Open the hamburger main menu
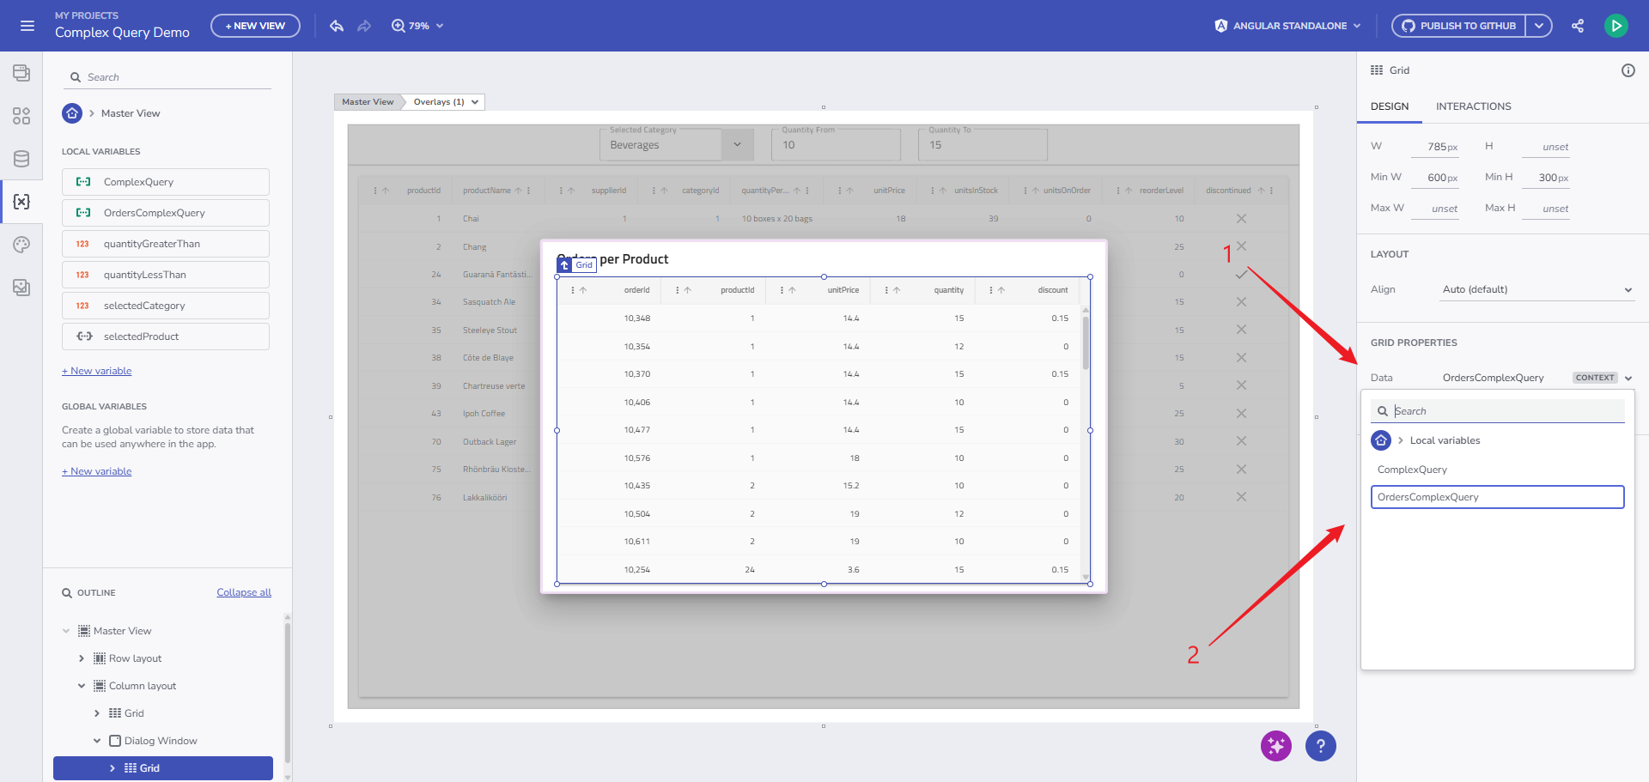This screenshot has height=782, width=1649. [x=27, y=26]
